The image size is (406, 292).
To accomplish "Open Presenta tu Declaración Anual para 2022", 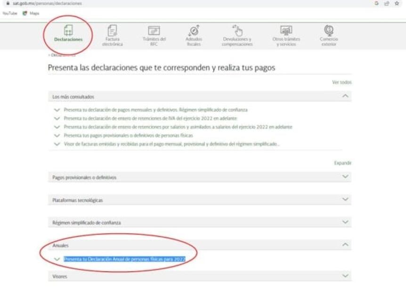I will pyautogui.click(x=127, y=258).
